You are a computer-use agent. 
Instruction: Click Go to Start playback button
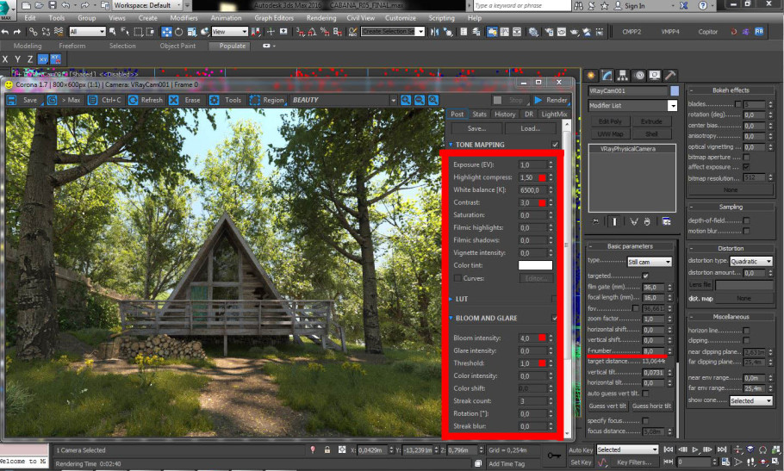point(669,449)
